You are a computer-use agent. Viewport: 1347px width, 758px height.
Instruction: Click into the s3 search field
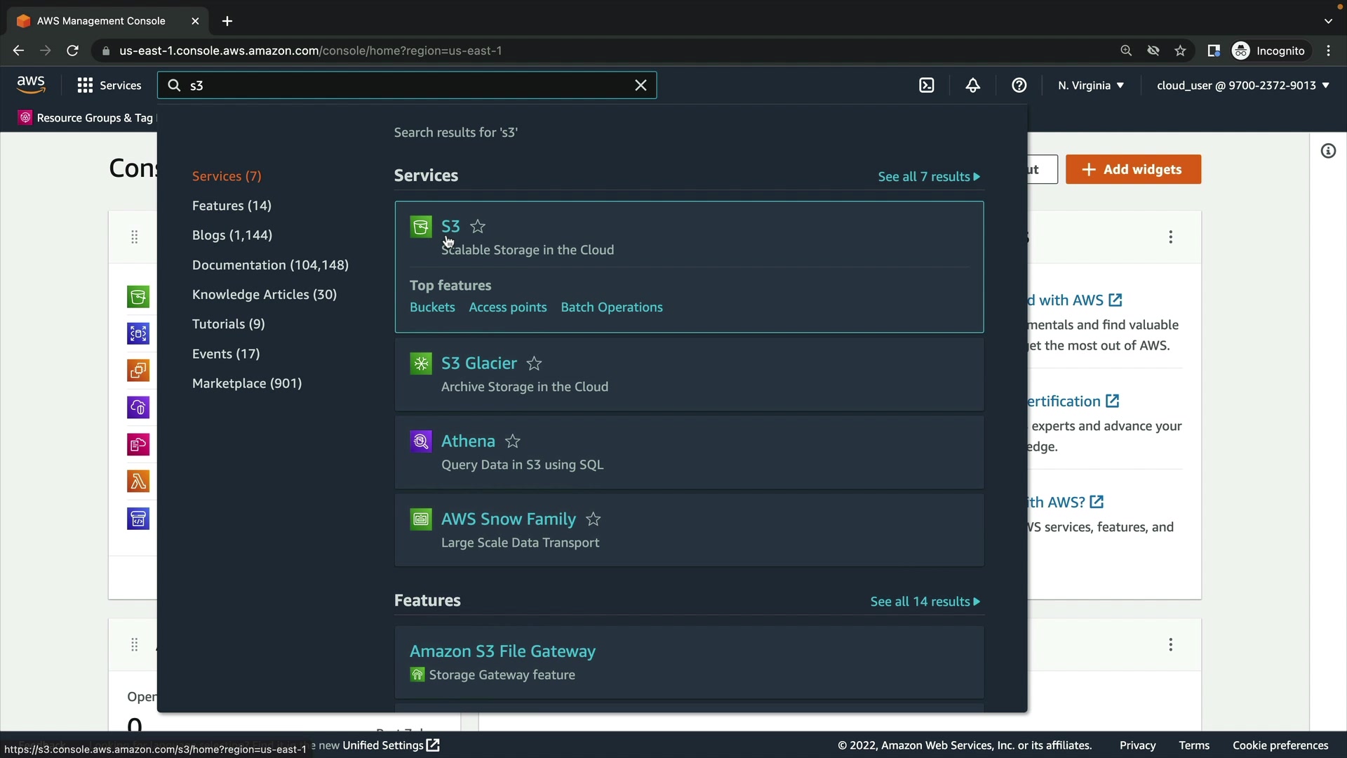pos(407,86)
